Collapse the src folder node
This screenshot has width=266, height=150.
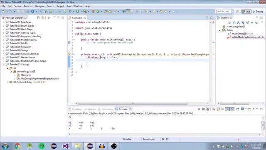pyautogui.click(x=7, y=68)
